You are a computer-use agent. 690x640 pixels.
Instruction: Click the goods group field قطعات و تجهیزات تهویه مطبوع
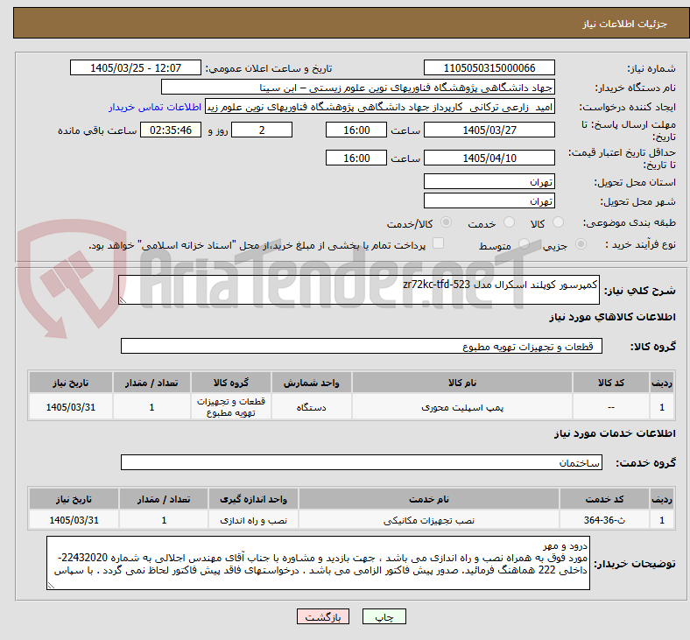pyautogui.click(x=362, y=346)
